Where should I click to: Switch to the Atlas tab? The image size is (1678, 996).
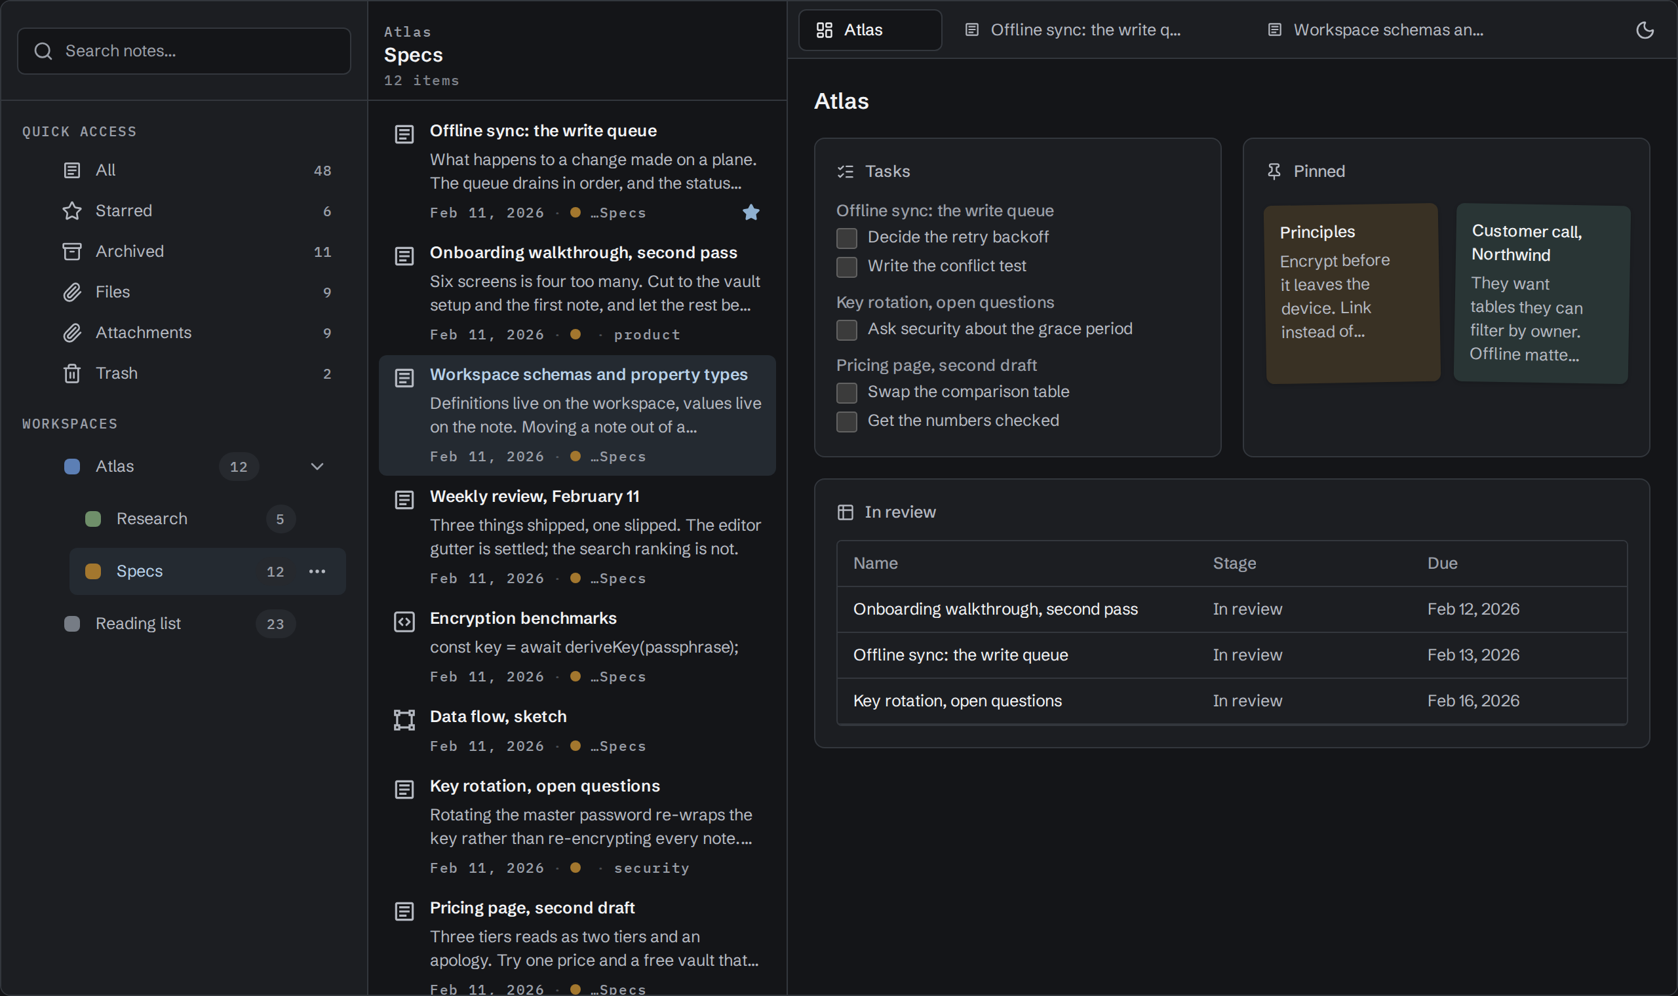870,30
